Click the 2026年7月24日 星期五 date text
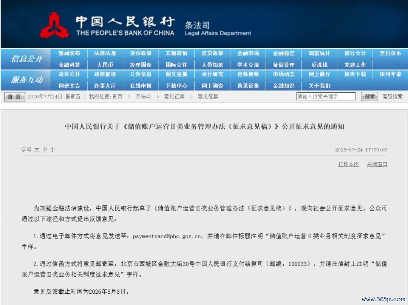 [x=54, y=97]
